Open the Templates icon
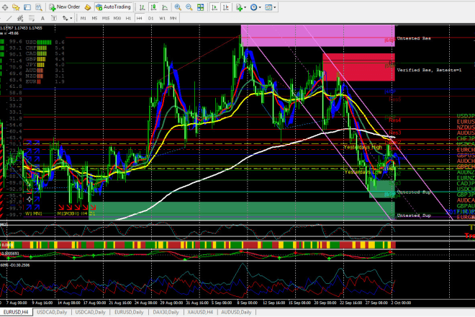Viewport: 475px width, 317px height. [x=268, y=7]
